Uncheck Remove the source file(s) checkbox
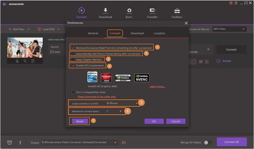This screenshot has height=149, width=254. pyautogui.click(x=73, y=48)
